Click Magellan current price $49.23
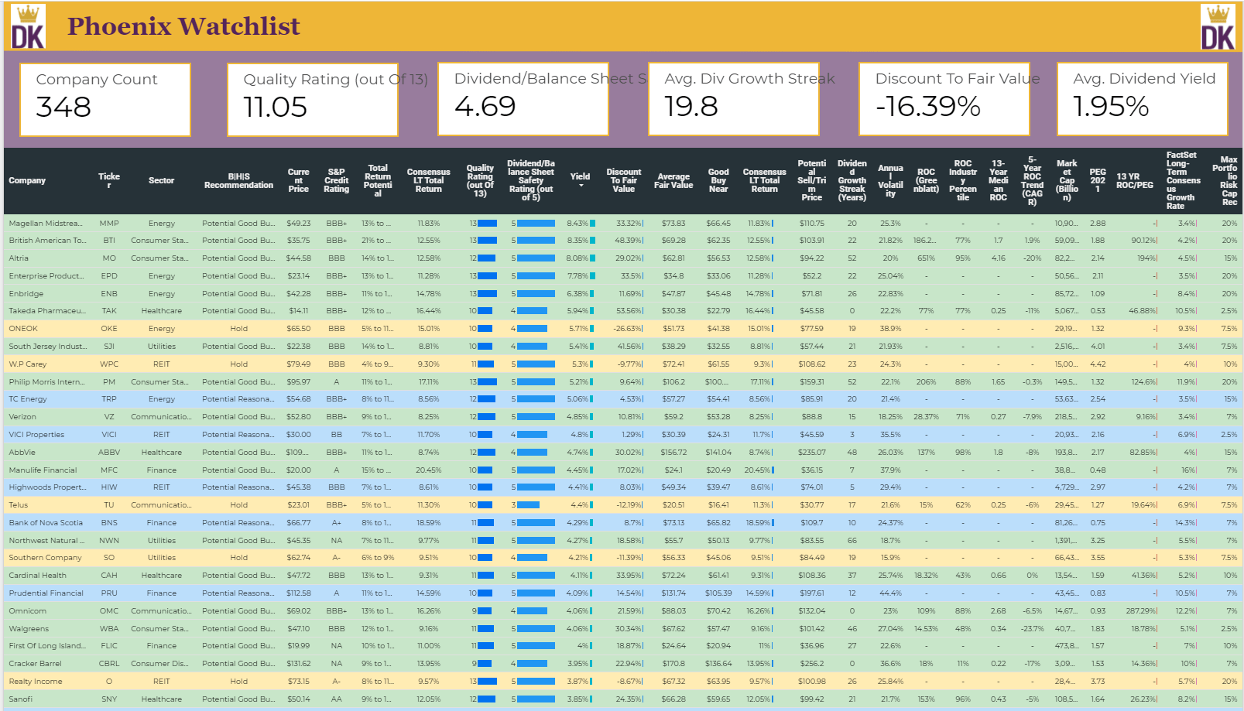This screenshot has width=1244, height=711. click(299, 224)
